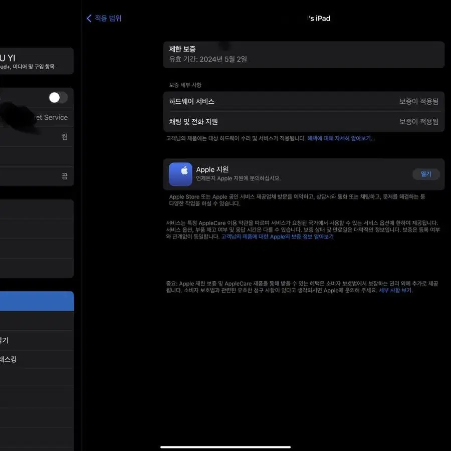Image resolution: width=451 pixels, height=451 pixels.
Task: Tap the 보증 세부 사항 section header
Action: 185,85
